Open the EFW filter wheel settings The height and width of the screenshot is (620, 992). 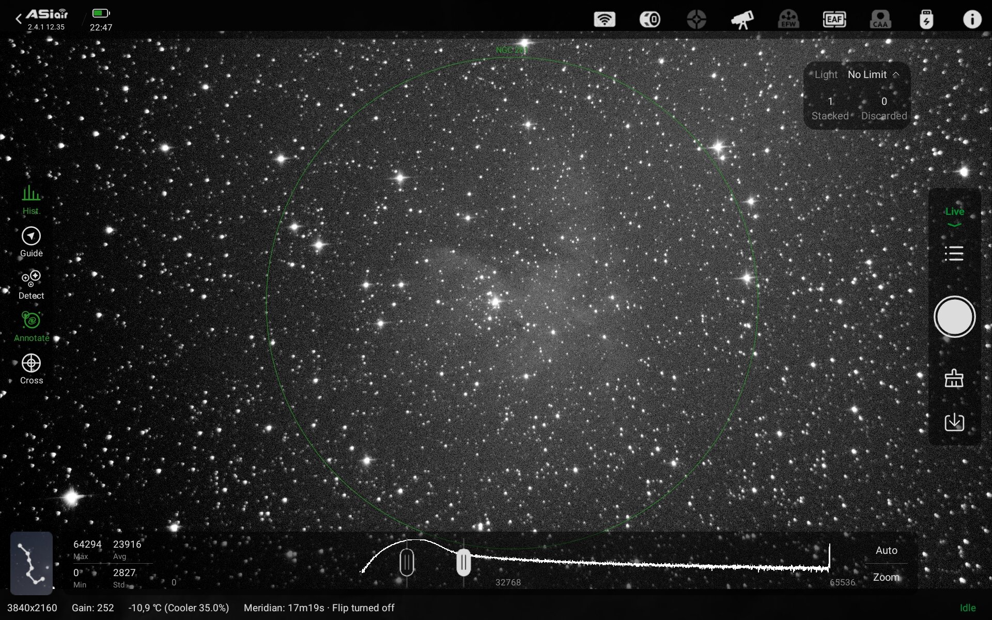tap(788, 20)
